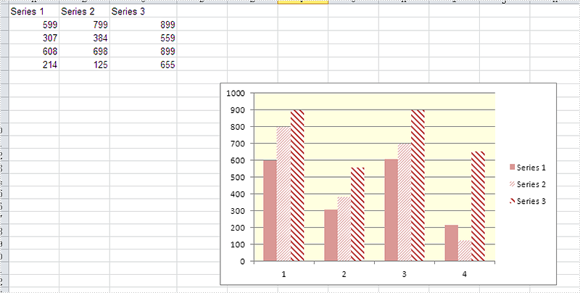Select the Series 3 legend entry in chart
The image size is (580, 293).
(x=528, y=201)
